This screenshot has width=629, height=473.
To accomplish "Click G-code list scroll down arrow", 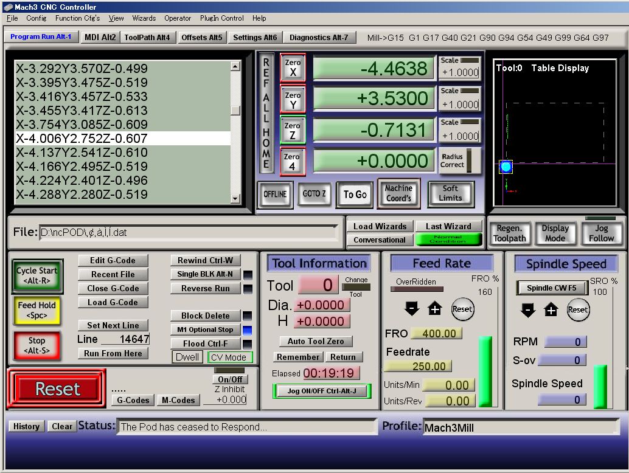I will (235, 198).
